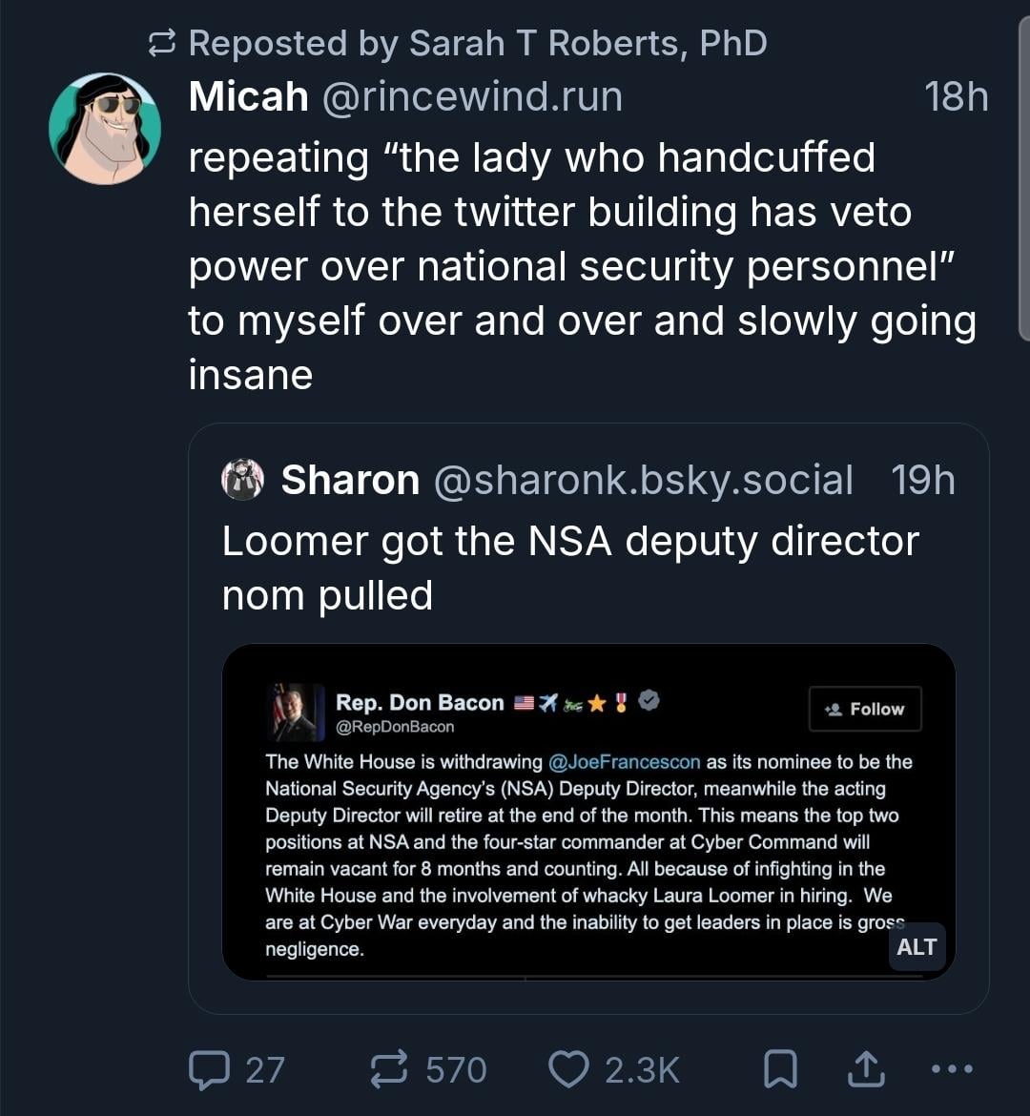1030x1116 pixels.
Task: Click the 18h timestamp on Micah's post
Action: [956, 97]
